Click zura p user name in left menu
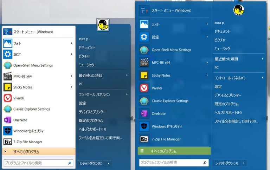270x170 pixels. point(84,39)
